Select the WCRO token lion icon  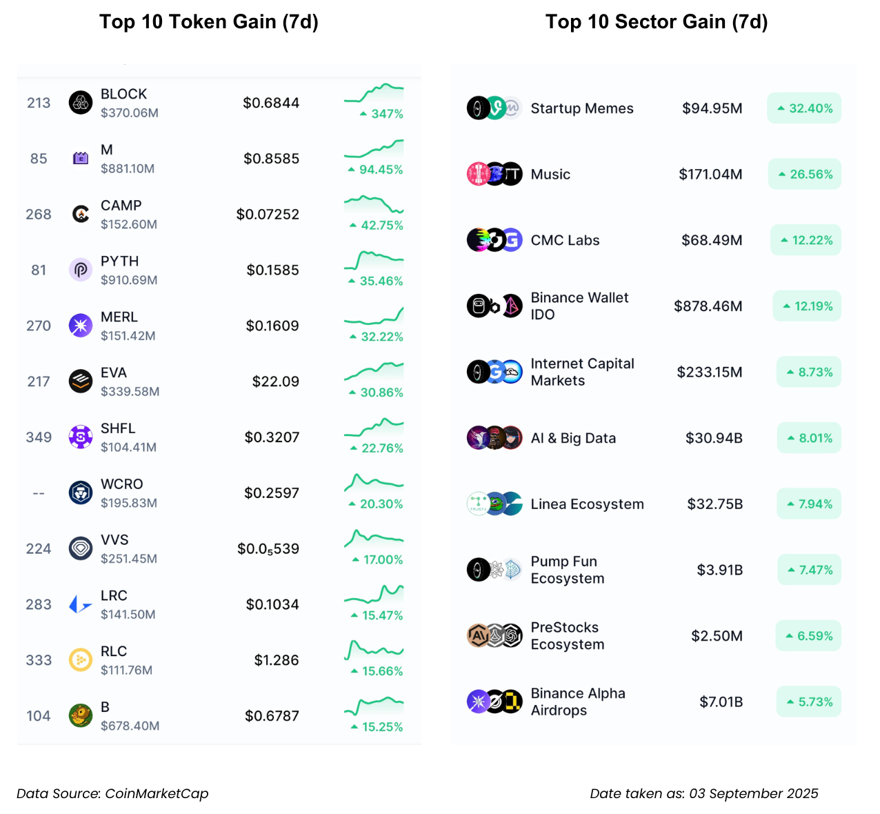[81, 493]
